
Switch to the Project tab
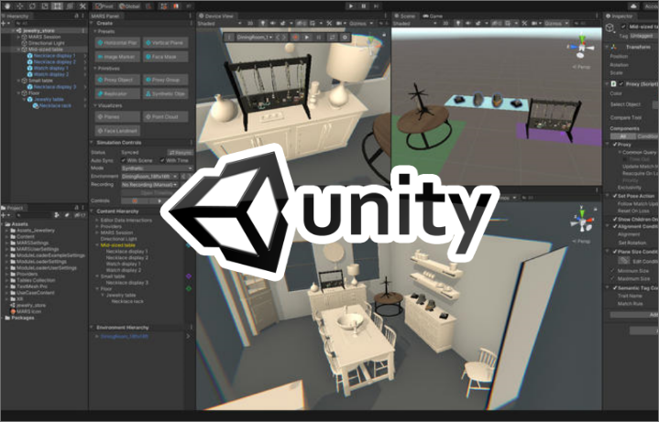click(13, 208)
